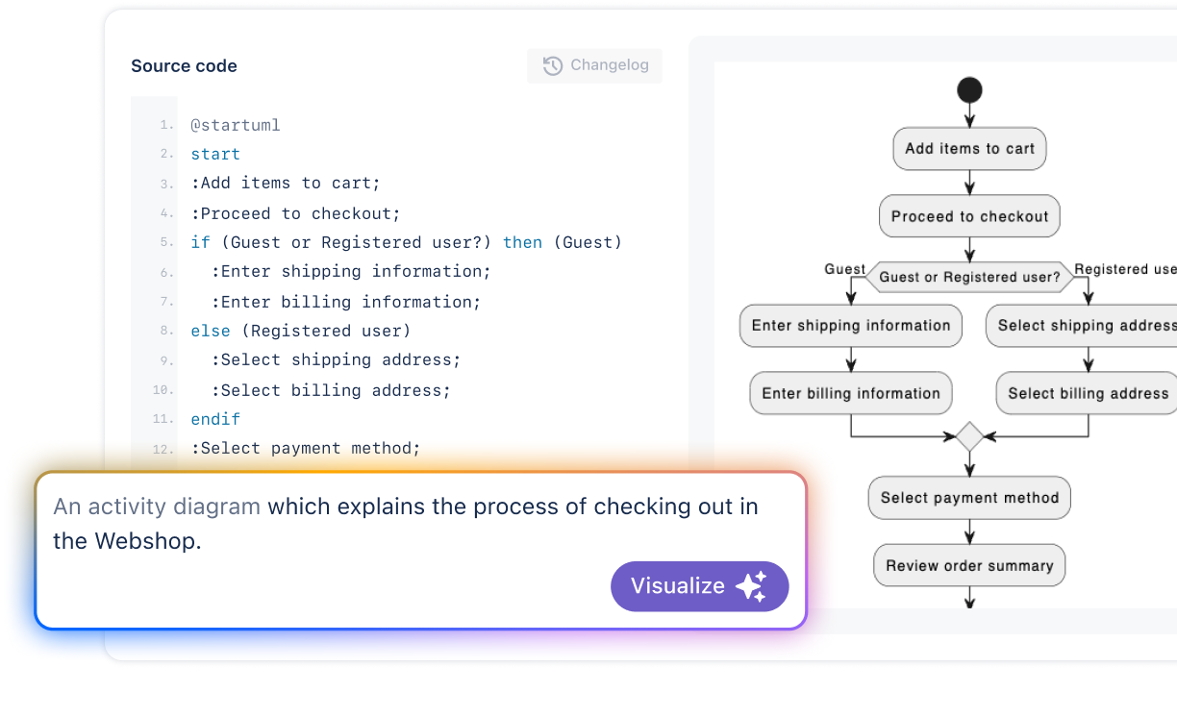Image resolution: width=1177 pixels, height=717 pixels.
Task: Click the 'Review order summary' node
Action: (x=969, y=565)
